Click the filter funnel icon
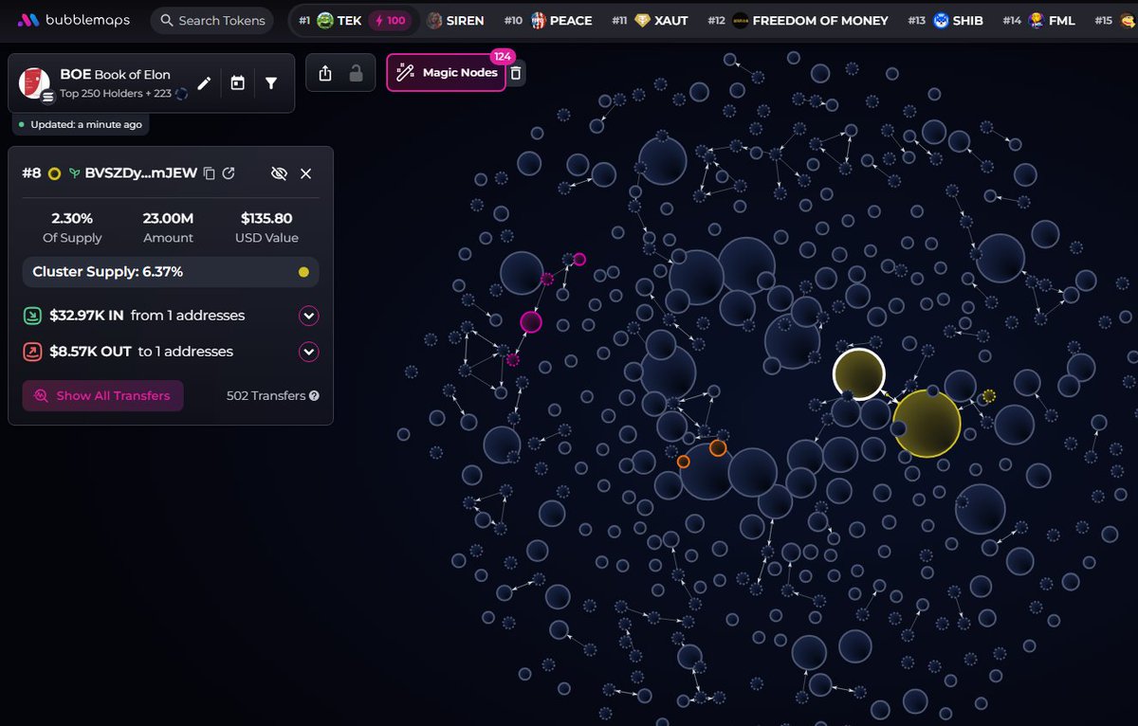The height and width of the screenshot is (726, 1138). [272, 82]
